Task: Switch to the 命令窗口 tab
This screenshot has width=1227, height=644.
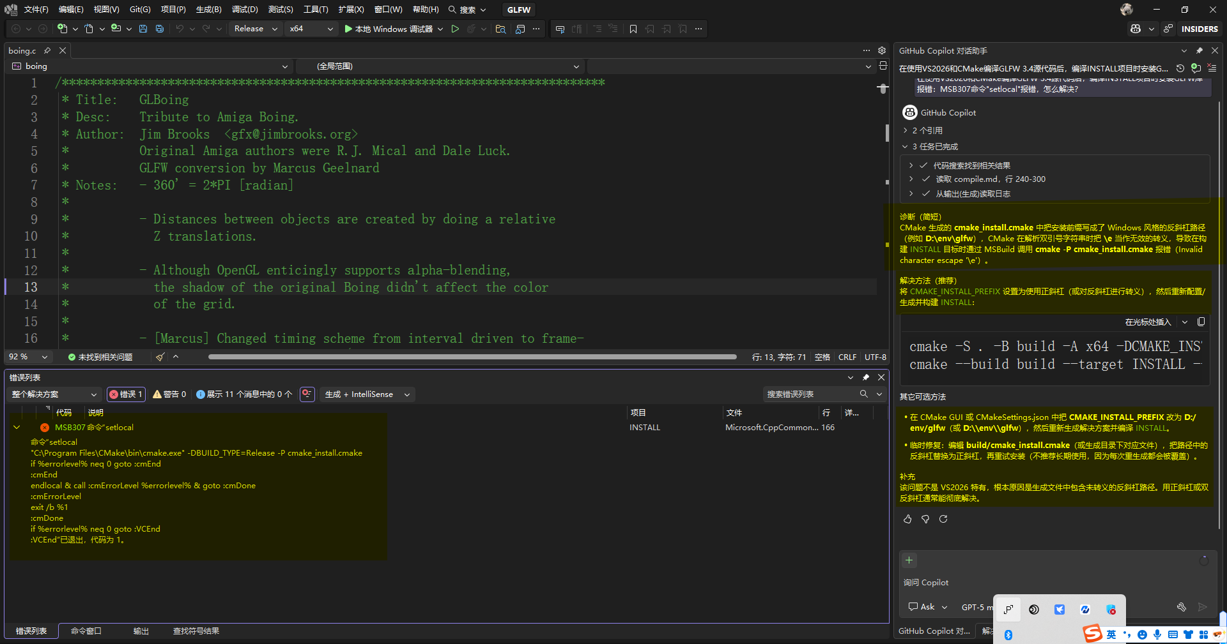Action: (86, 631)
